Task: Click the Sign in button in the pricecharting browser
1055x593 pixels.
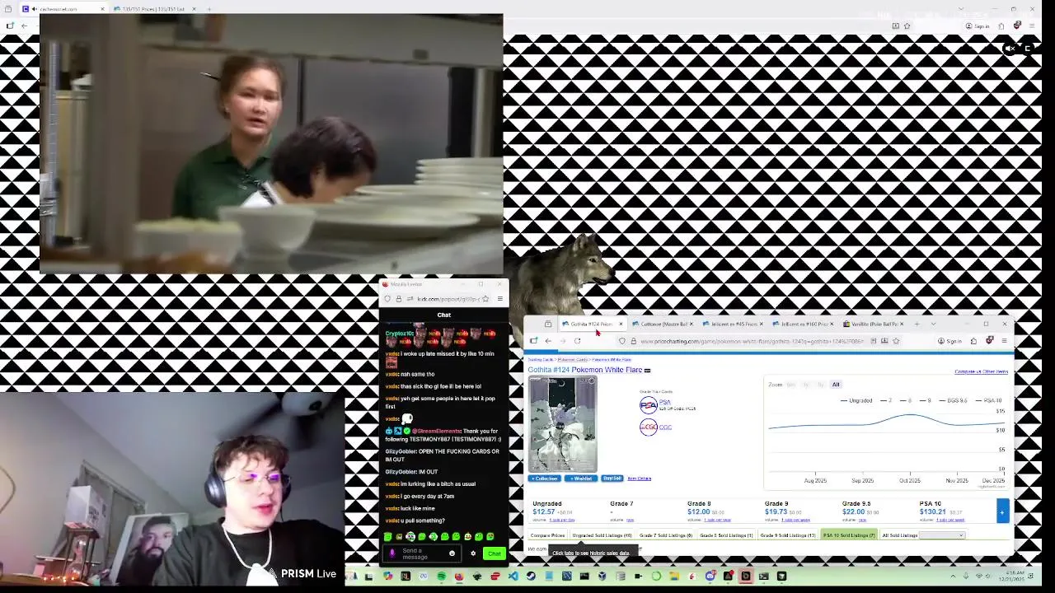Action: [950, 341]
